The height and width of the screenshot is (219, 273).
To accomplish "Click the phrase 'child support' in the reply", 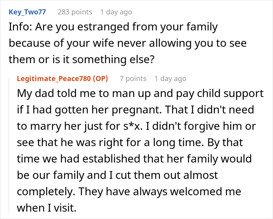I will (x=236, y=94).
